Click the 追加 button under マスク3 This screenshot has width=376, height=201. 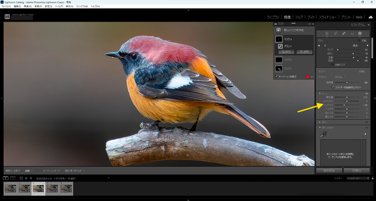pos(286,52)
